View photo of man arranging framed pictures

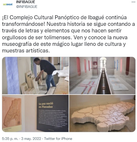point(35,76)
